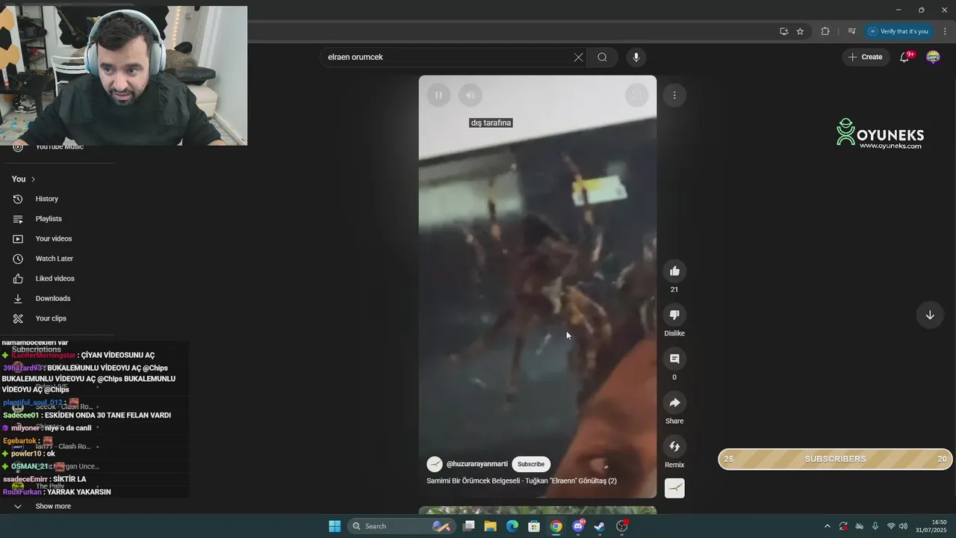
Task: Open the CHIPS account avatar menu
Action: click(933, 57)
